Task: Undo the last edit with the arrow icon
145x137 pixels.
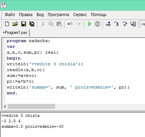Action: tap(70, 24)
